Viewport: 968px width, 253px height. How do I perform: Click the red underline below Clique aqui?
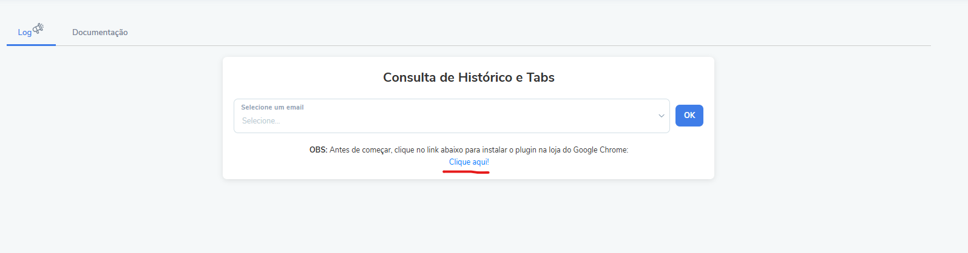[x=466, y=172]
